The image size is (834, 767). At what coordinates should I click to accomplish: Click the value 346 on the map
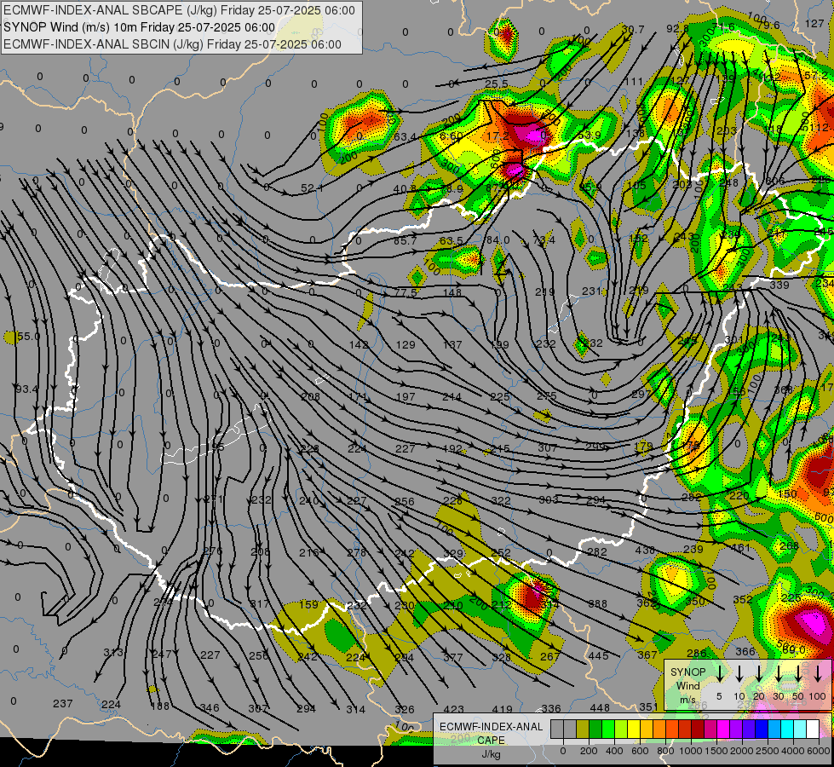coord(209,708)
